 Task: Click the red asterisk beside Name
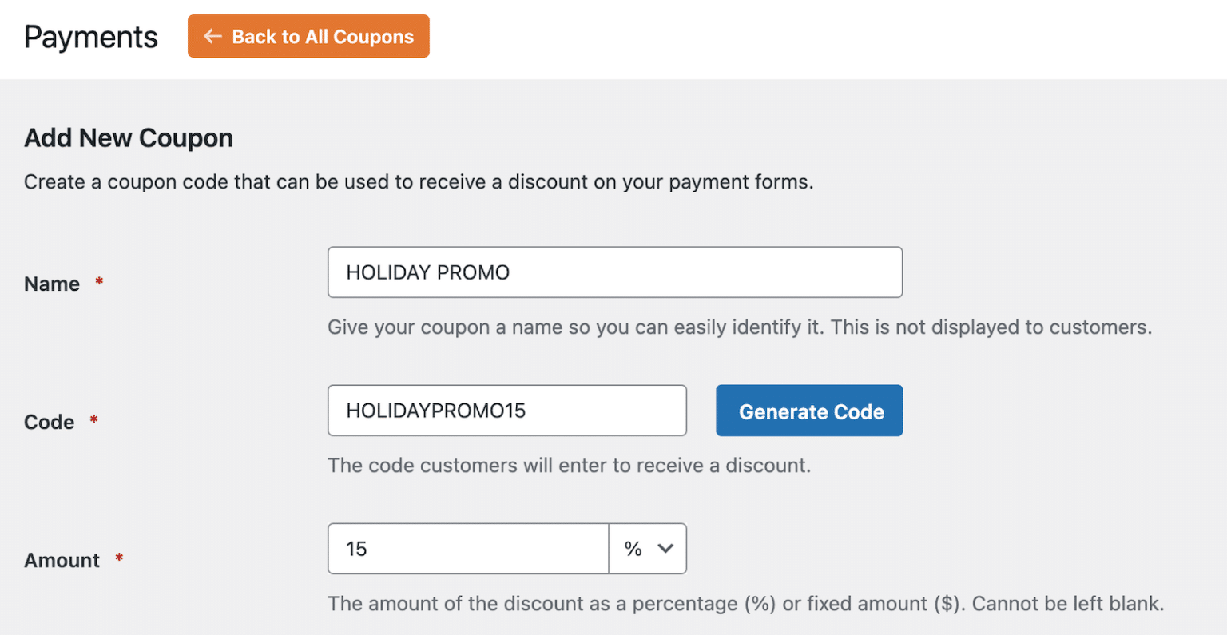pyautogui.click(x=98, y=280)
